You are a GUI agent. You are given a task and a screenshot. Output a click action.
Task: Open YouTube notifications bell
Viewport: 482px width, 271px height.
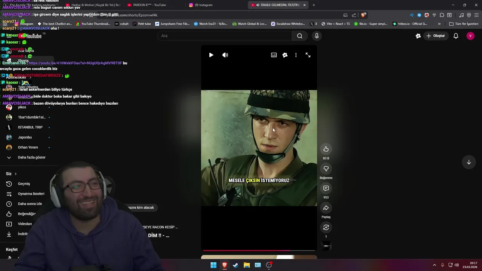(x=456, y=36)
